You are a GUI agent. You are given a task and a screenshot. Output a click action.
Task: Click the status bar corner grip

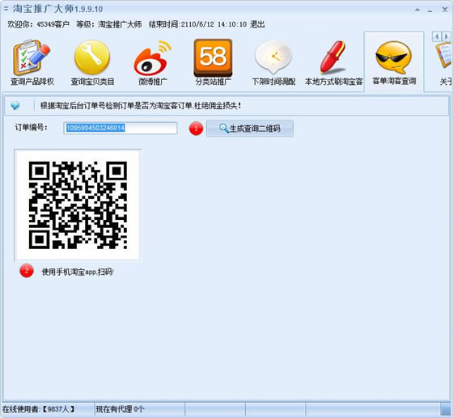(x=447, y=409)
